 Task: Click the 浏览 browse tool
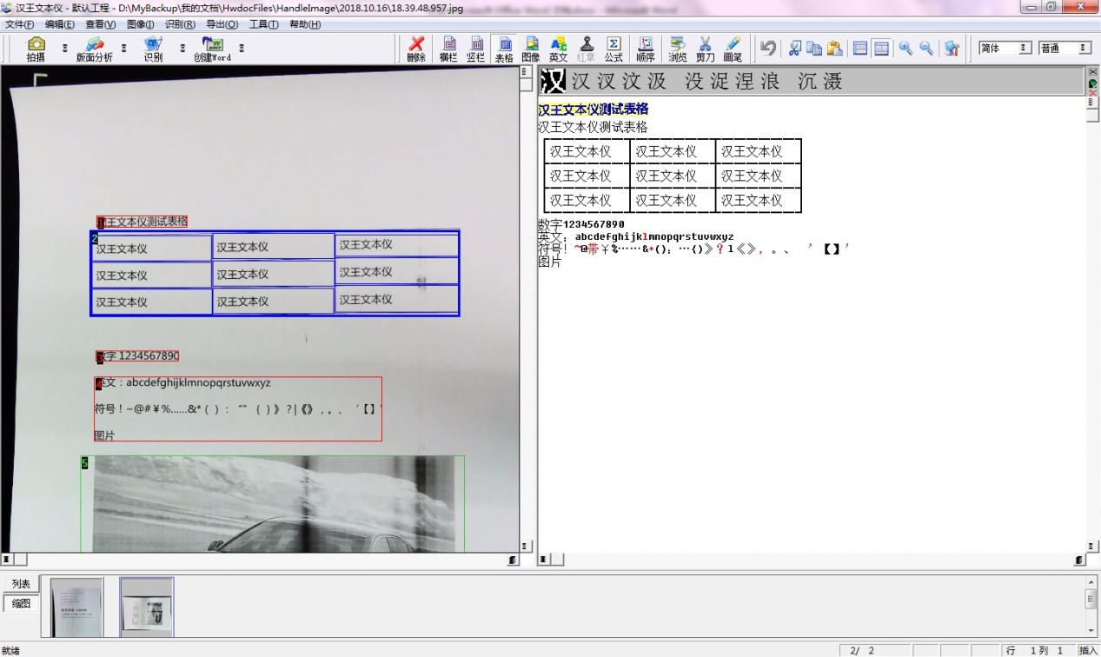pyautogui.click(x=678, y=49)
